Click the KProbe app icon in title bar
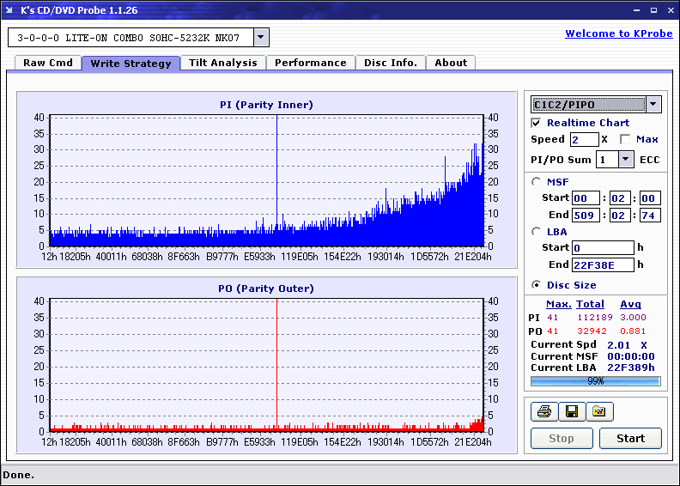This screenshot has width=680, height=486. pyautogui.click(x=9, y=11)
